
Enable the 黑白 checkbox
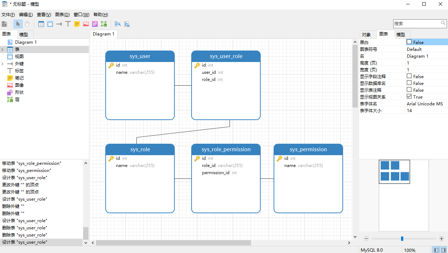coord(409,42)
